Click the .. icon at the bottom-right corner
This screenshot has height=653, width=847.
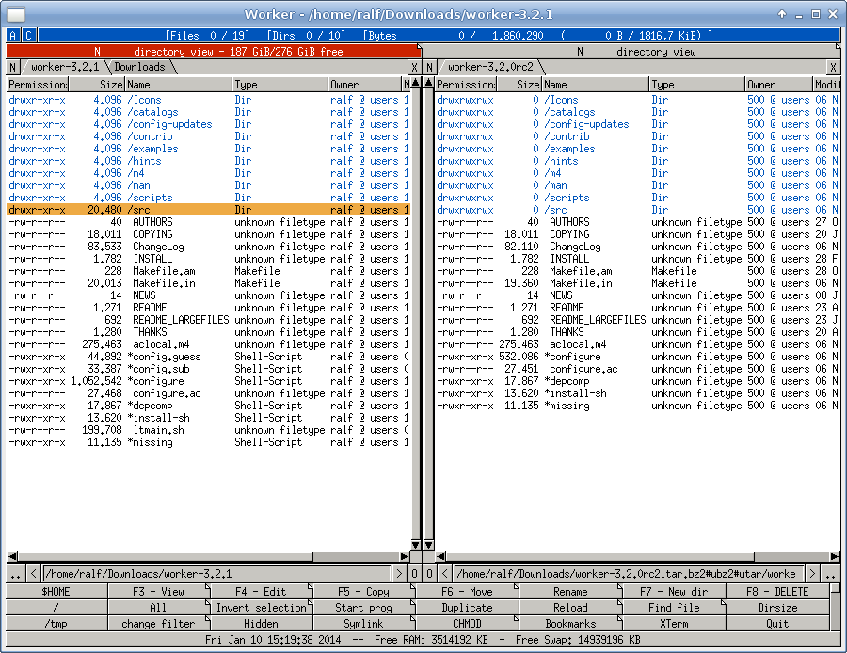click(832, 572)
